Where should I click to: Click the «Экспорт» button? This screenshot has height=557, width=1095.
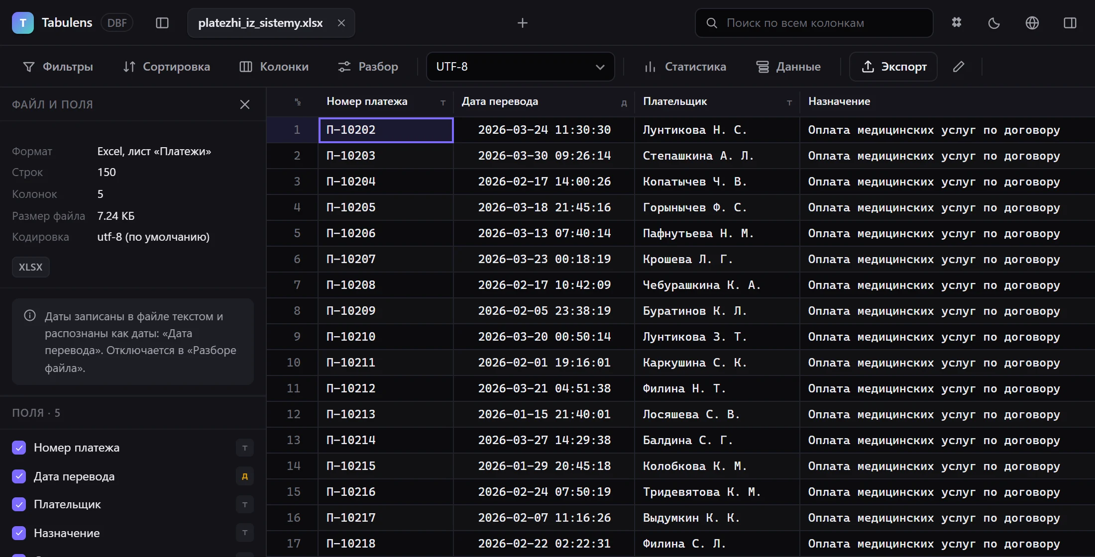(x=893, y=67)
